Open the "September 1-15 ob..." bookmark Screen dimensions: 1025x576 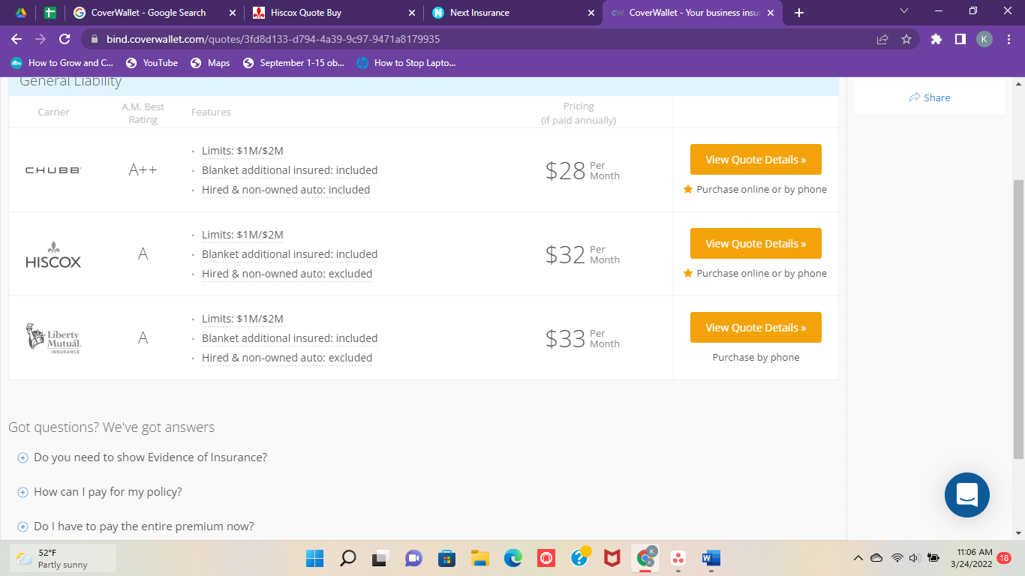click(293, 63)
